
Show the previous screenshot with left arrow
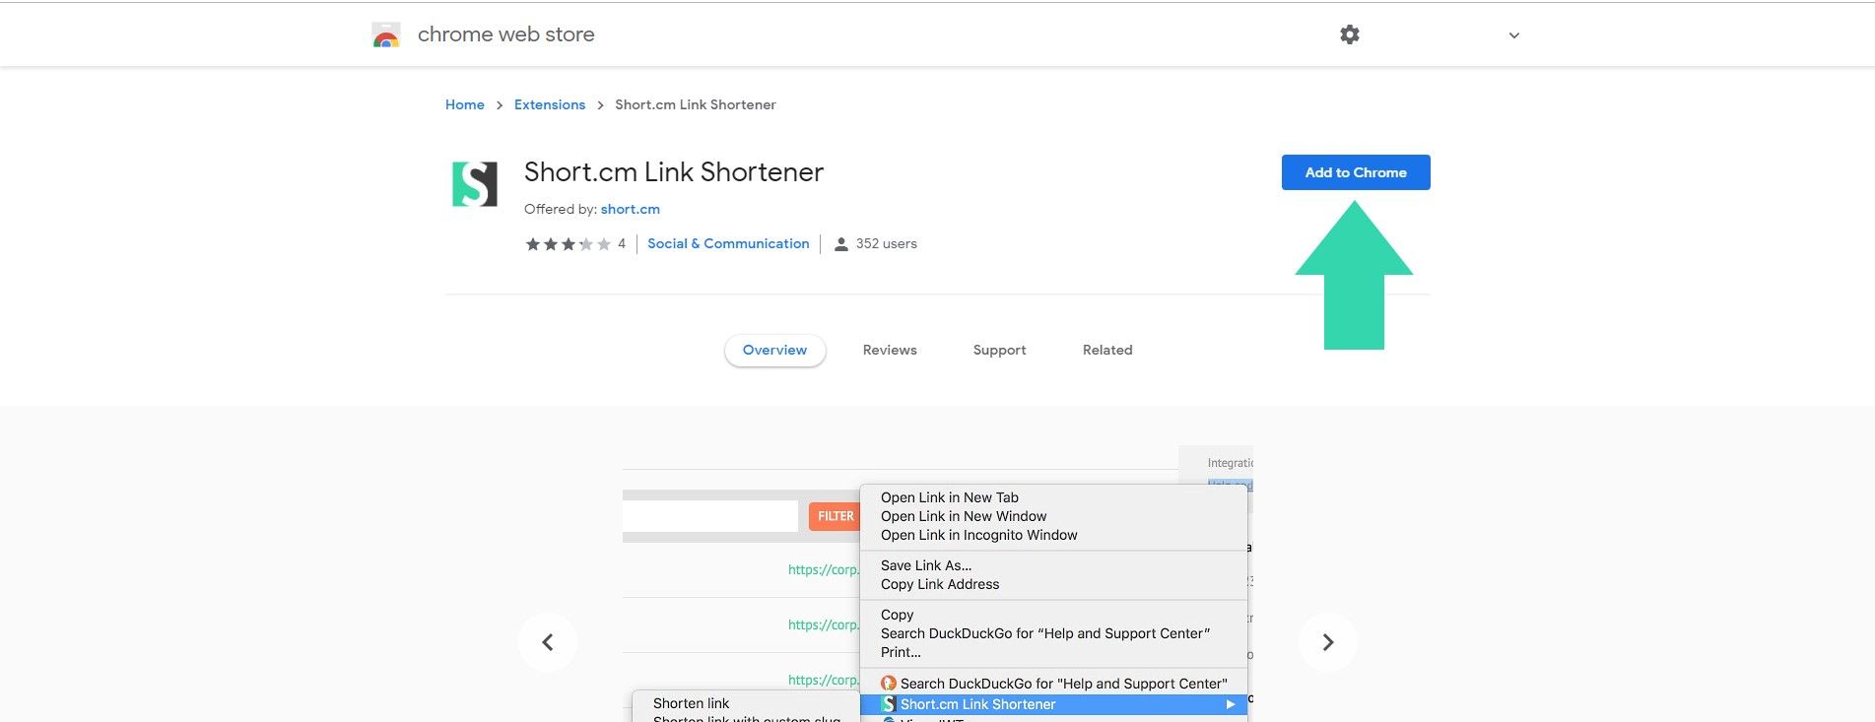548,642
